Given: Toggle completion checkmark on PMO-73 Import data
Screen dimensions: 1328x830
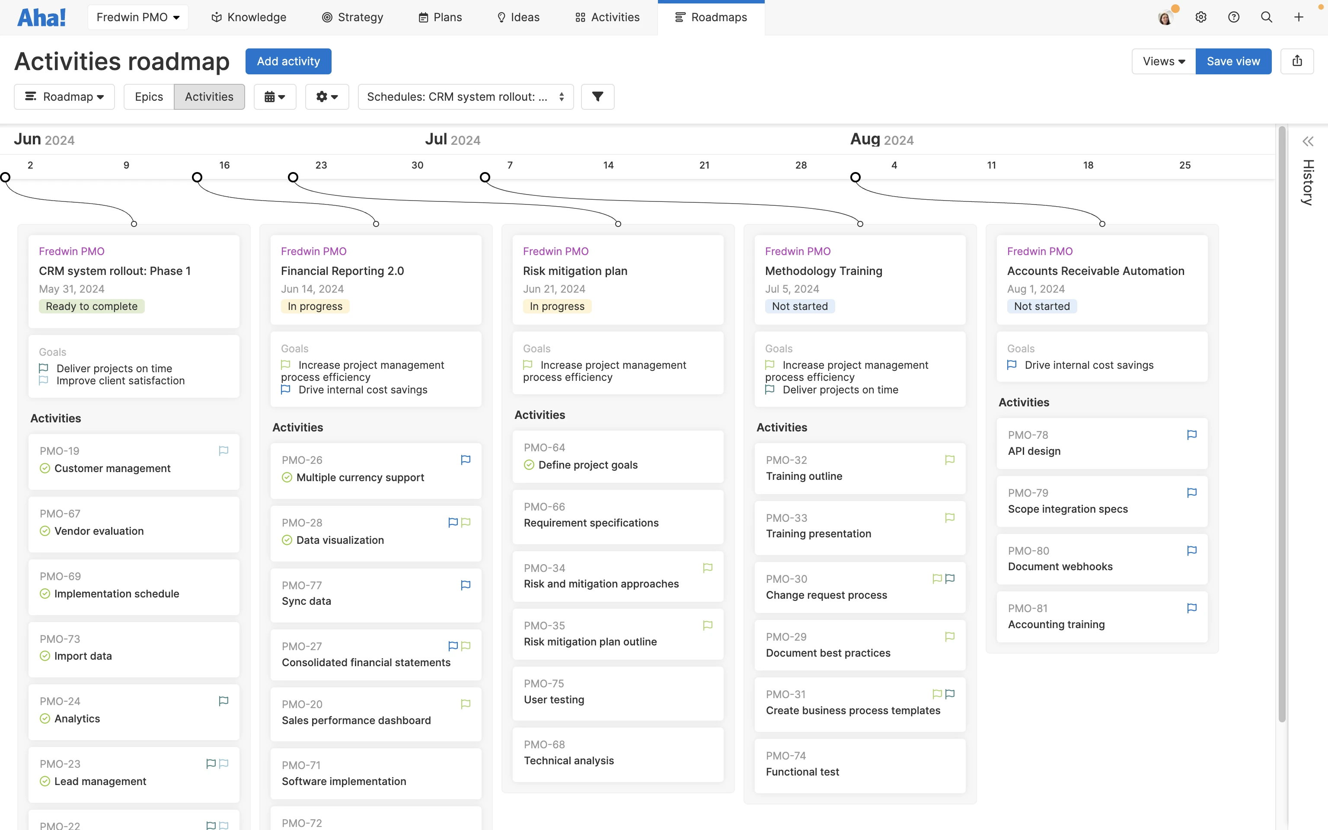Looking at the screenshot, I should click(x=45, y=656).
